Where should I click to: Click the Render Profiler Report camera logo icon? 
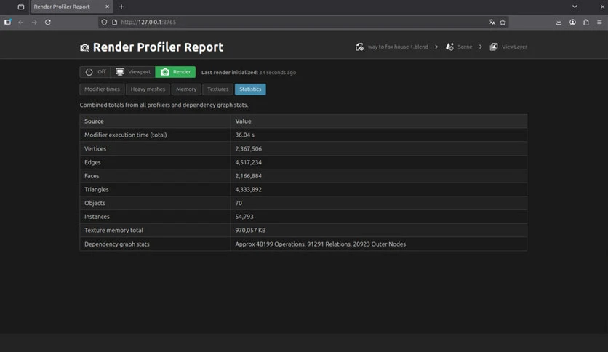pyautogui.click(x=84, y=48)
